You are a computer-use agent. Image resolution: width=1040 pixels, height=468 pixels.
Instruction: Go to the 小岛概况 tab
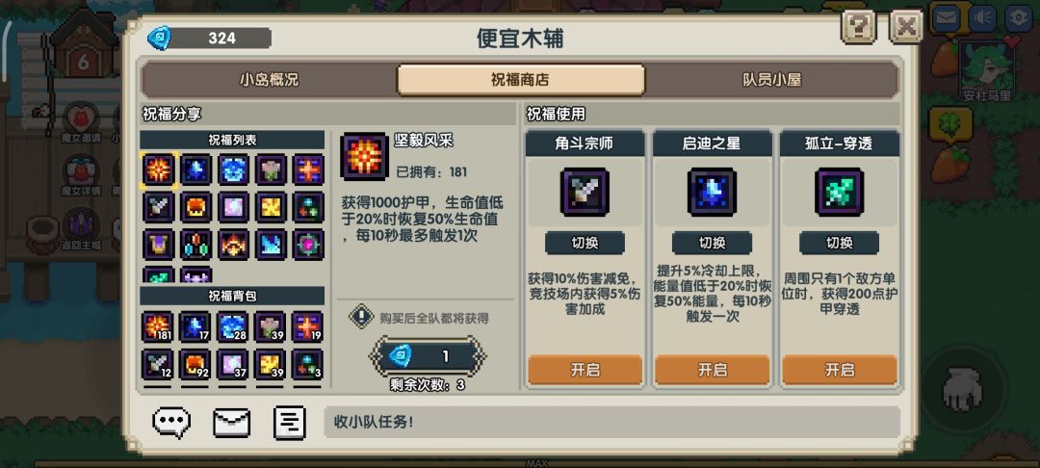point(270,80)
